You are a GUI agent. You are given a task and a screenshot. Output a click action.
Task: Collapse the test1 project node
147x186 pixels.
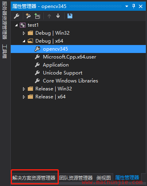click(16, 25)
